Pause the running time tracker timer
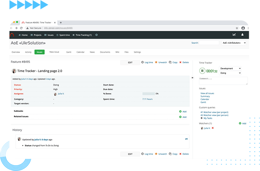 point(202,71)
